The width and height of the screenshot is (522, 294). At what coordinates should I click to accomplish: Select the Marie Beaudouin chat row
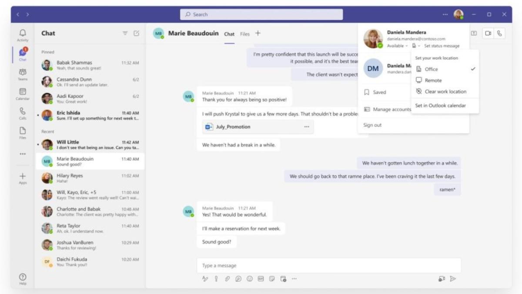[x=90, y=161]
